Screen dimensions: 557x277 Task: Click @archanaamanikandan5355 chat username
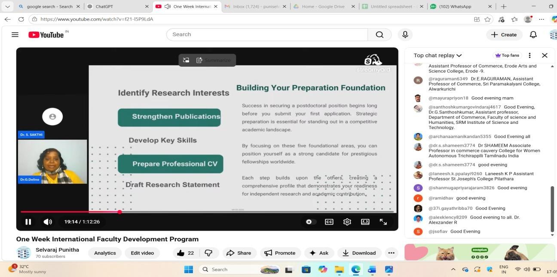(x=459, y=136)
